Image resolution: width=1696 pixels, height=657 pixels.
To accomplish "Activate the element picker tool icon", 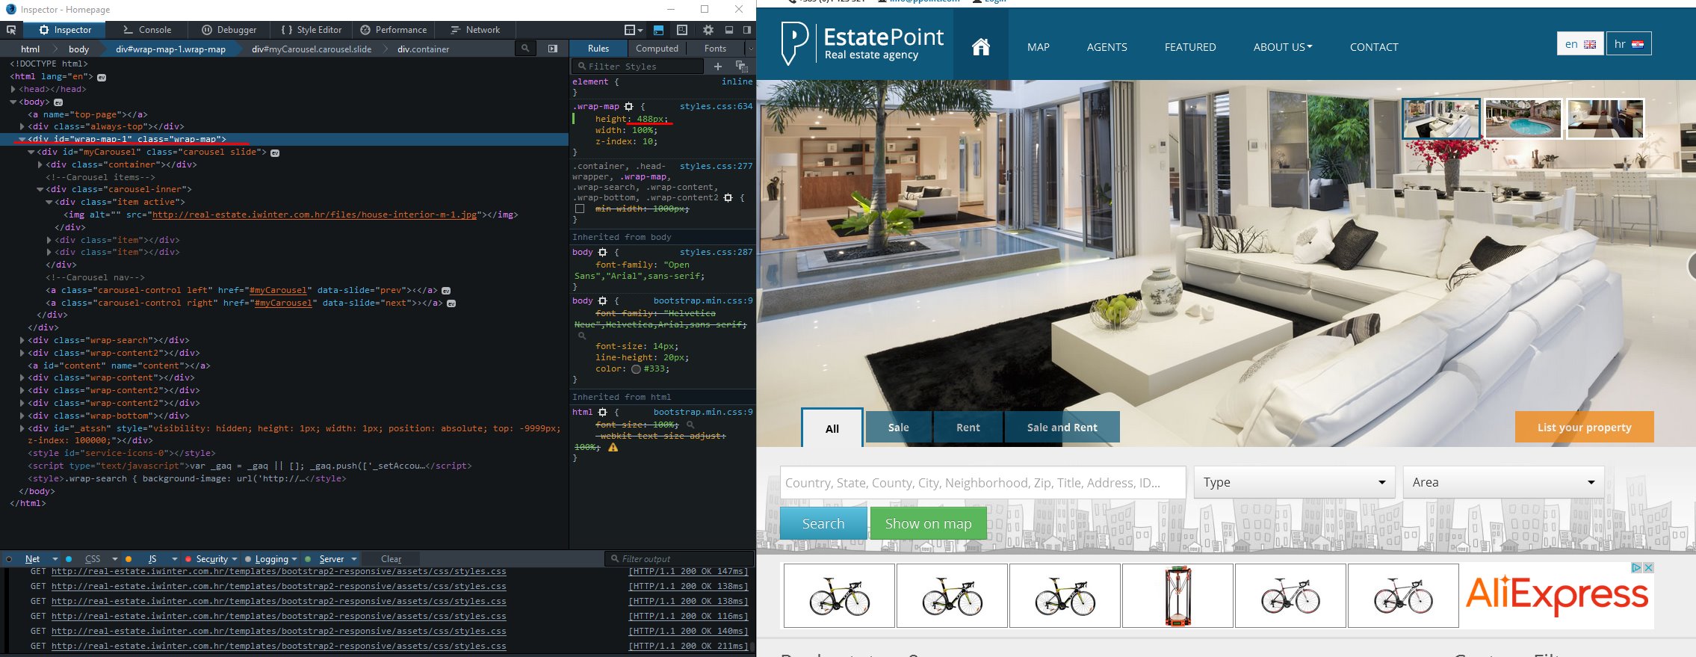I will click(11, 30).
